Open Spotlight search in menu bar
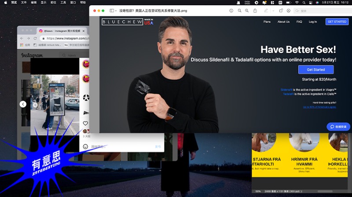 (304, 3)
